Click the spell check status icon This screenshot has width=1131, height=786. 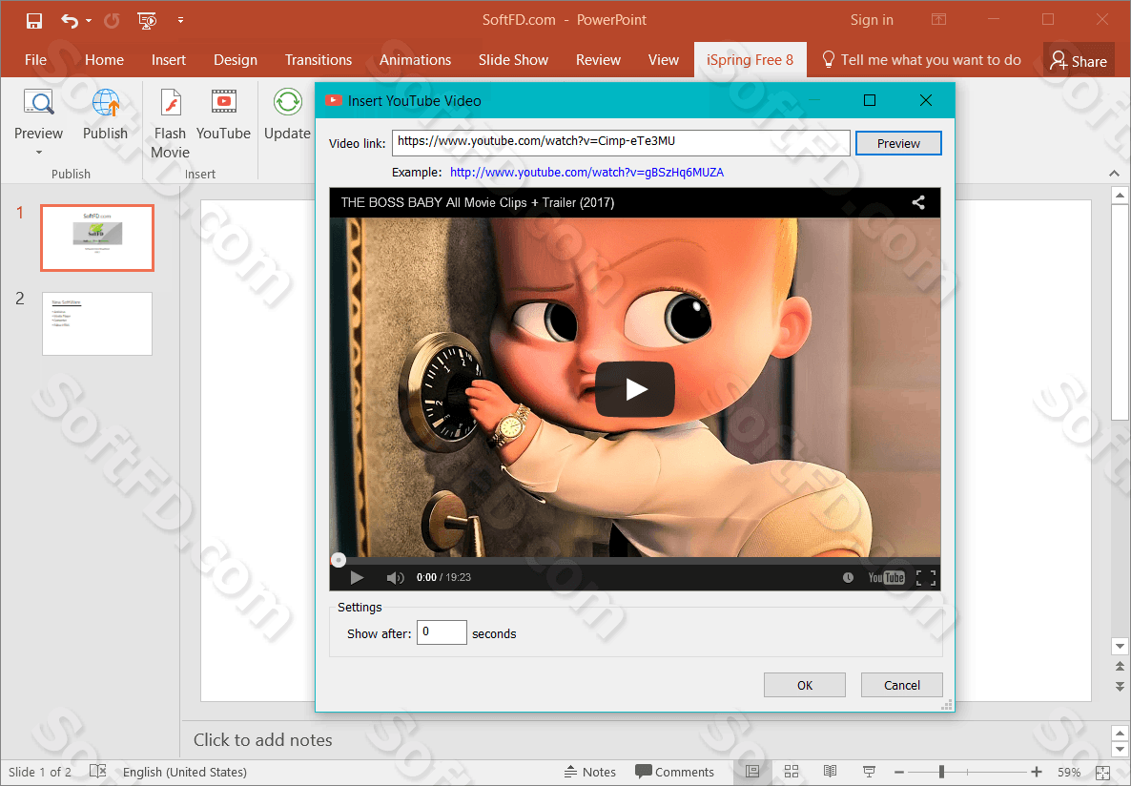point(98,772)
